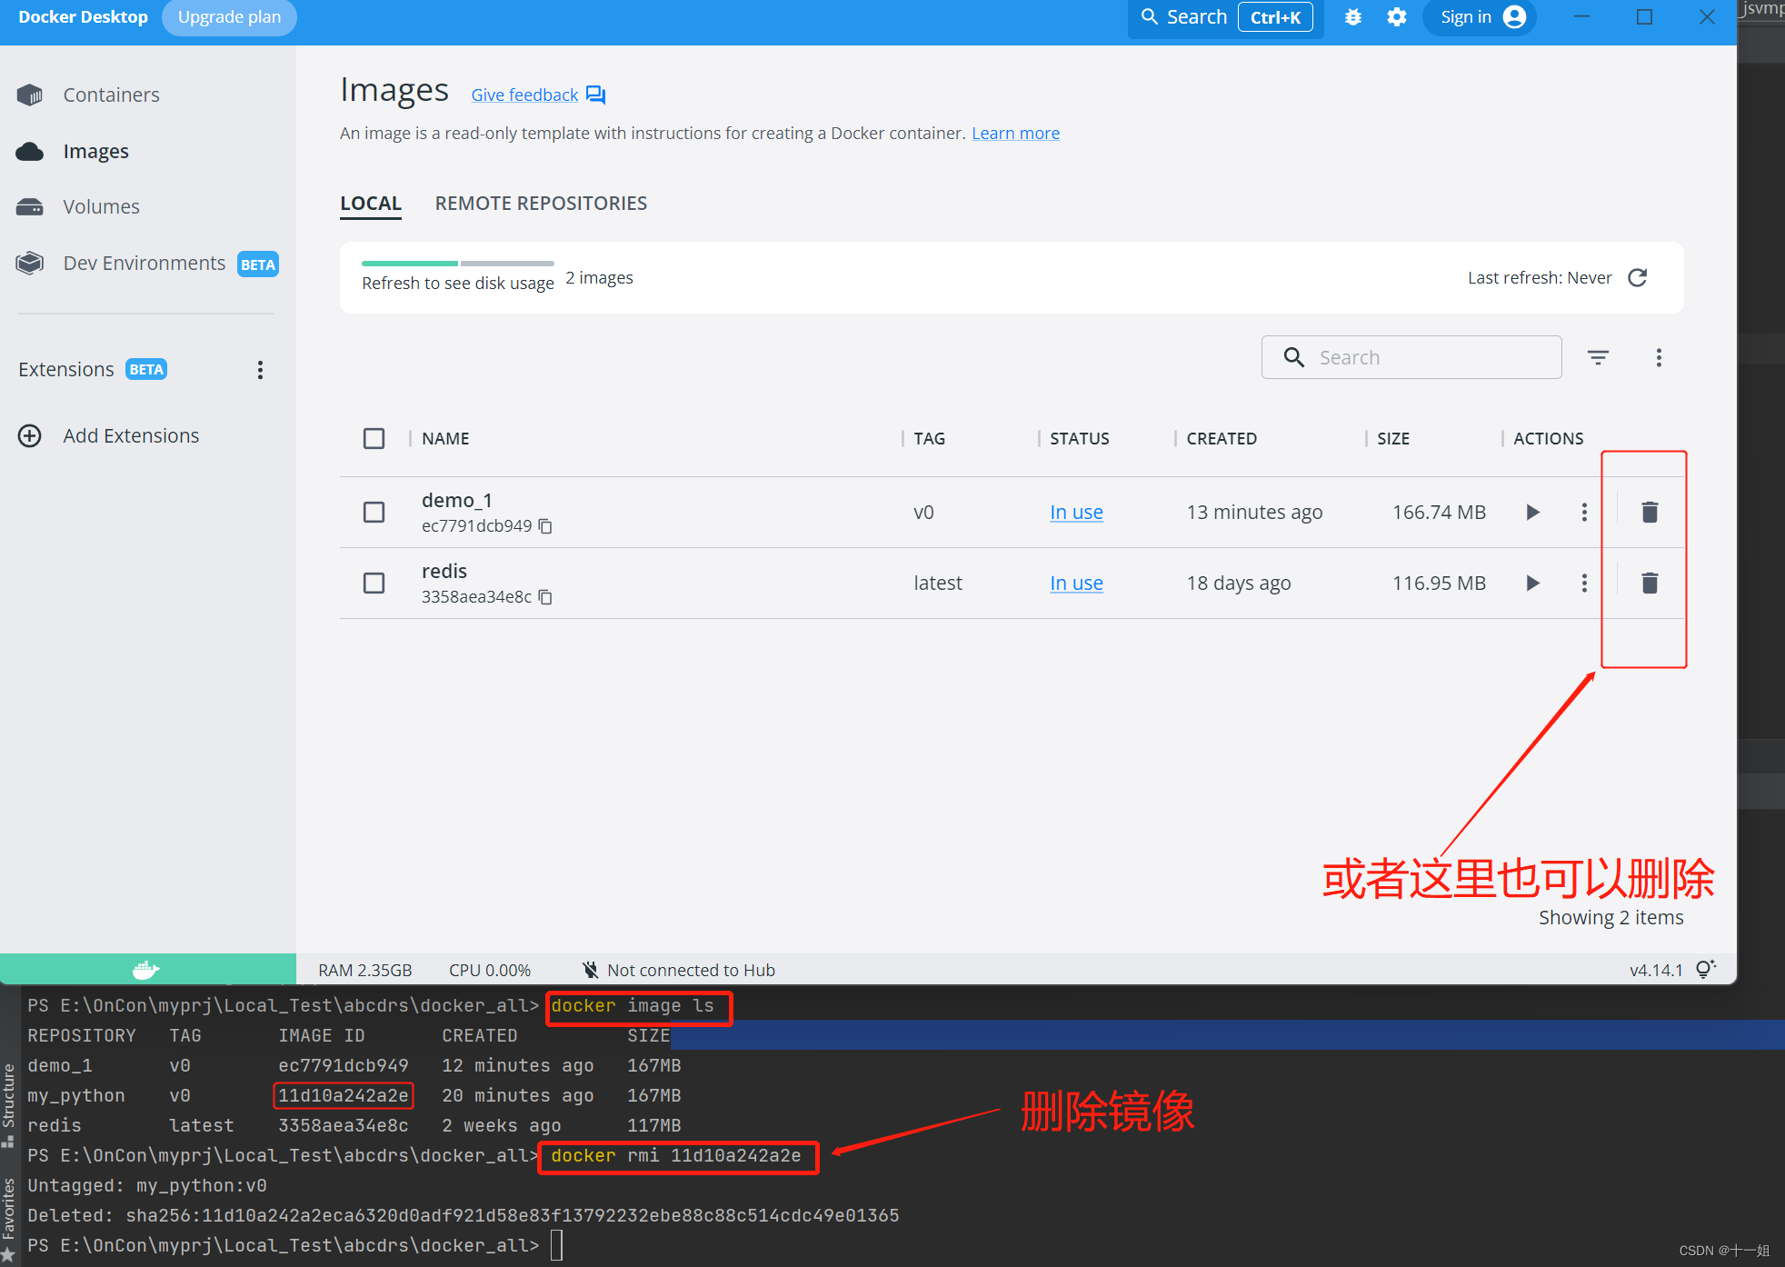Click Add Extensions in sidebar

(130, 434)
